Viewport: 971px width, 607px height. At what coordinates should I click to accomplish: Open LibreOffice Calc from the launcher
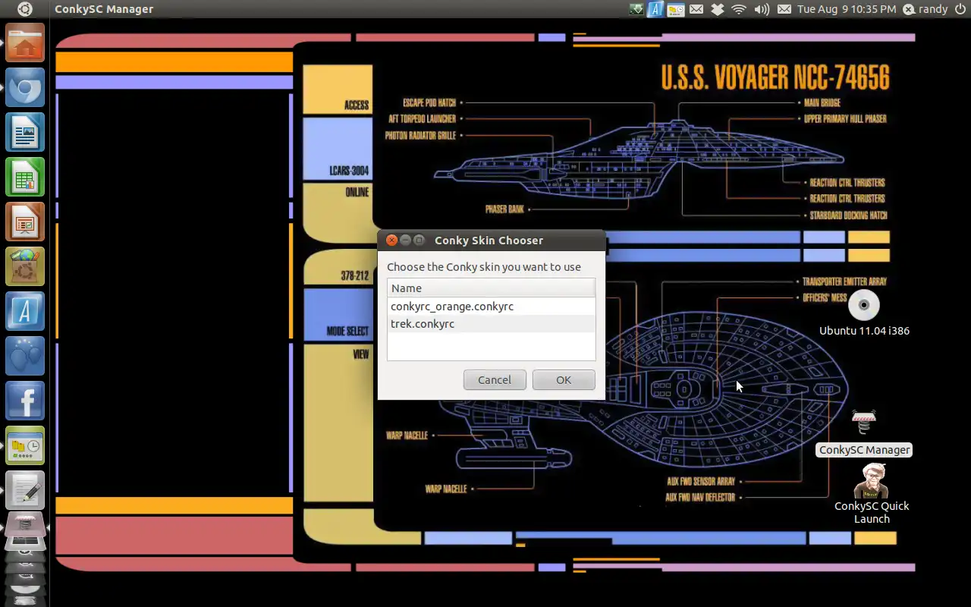pos(25,177)
